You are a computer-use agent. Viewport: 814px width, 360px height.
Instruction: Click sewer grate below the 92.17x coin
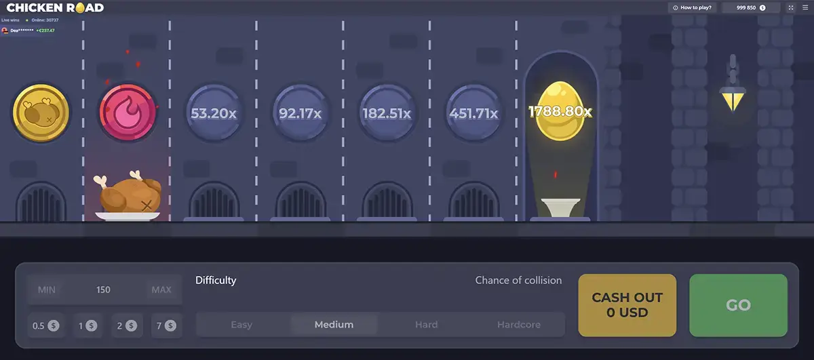(301, 201)
